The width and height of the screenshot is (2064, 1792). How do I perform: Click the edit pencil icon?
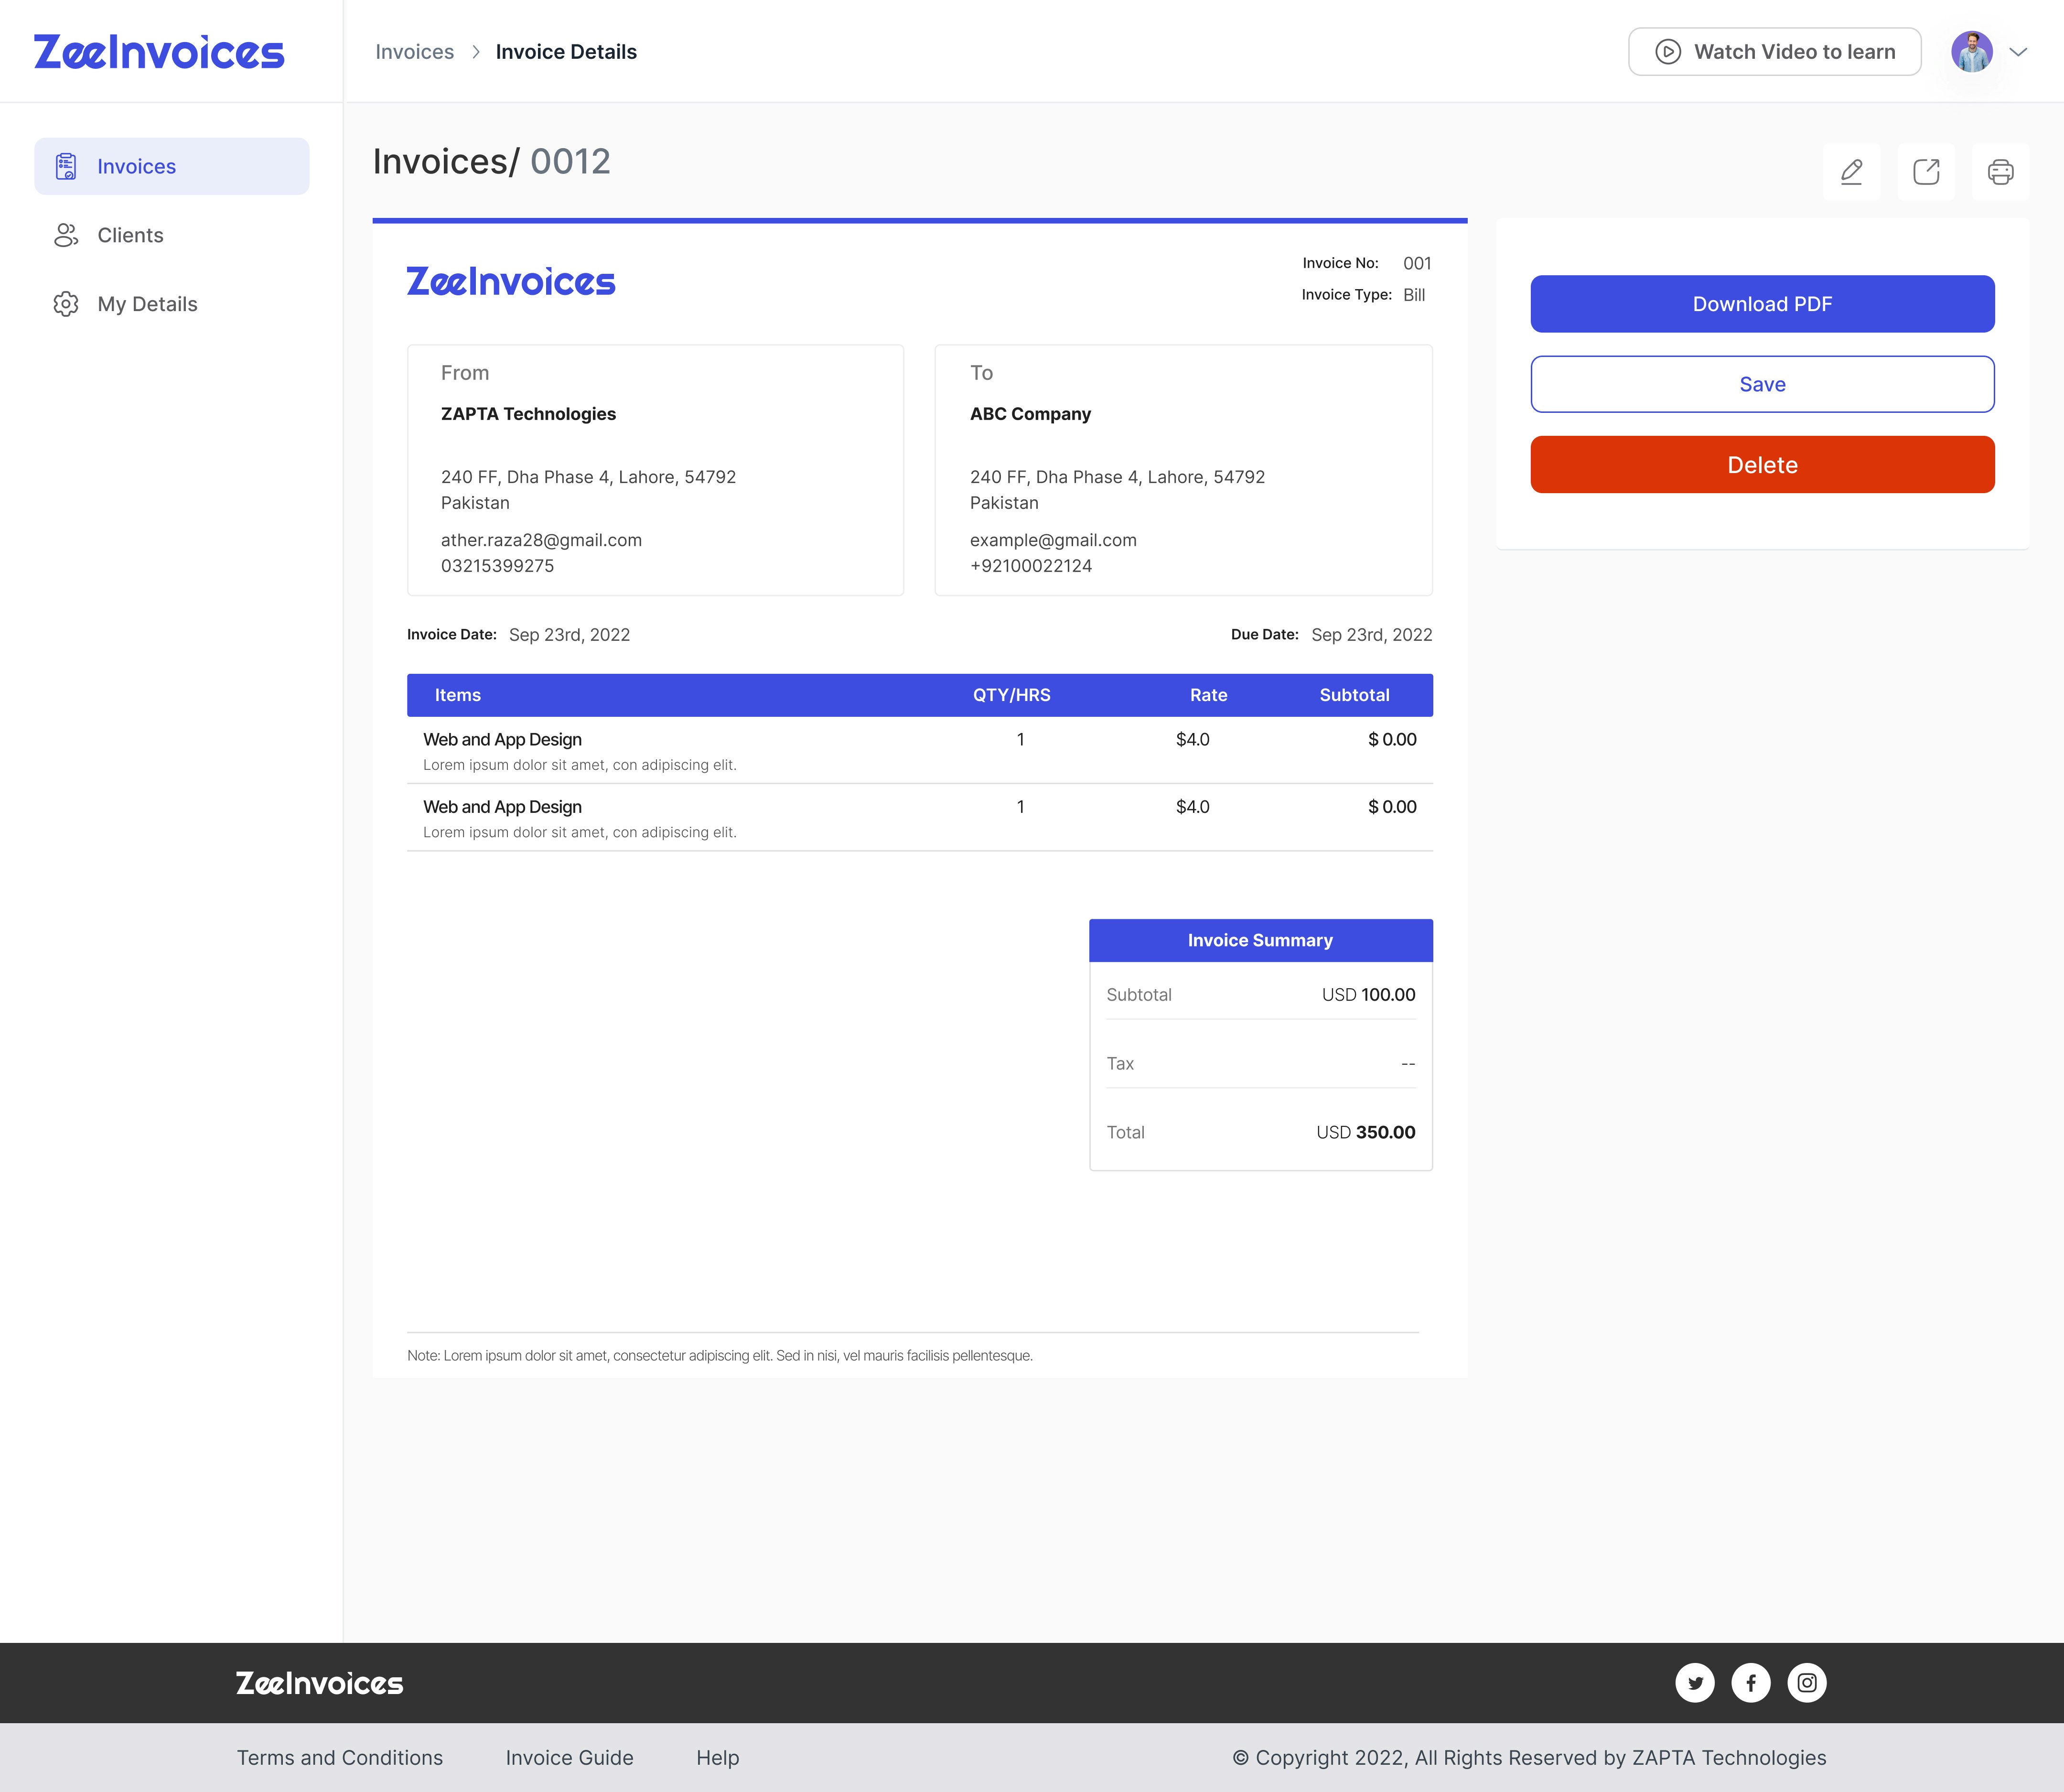tap(1851, 172)
